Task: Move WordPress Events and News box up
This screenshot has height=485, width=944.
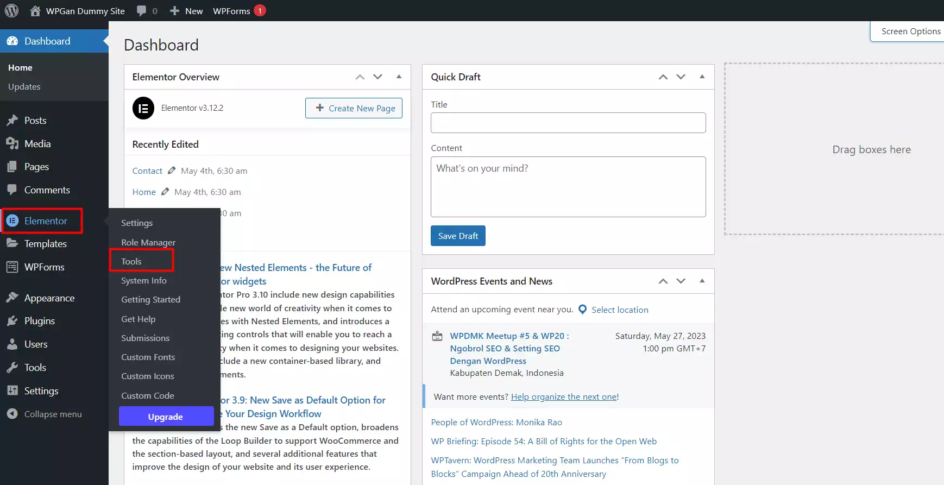Action: pos(663,281)
